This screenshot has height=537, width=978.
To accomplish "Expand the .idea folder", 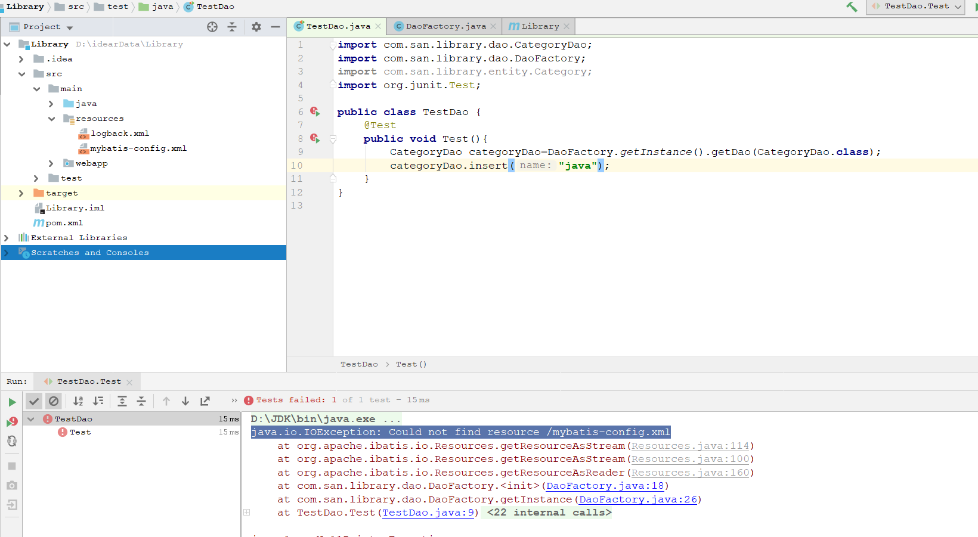I will pyautogui.click(x=21, y=59).
